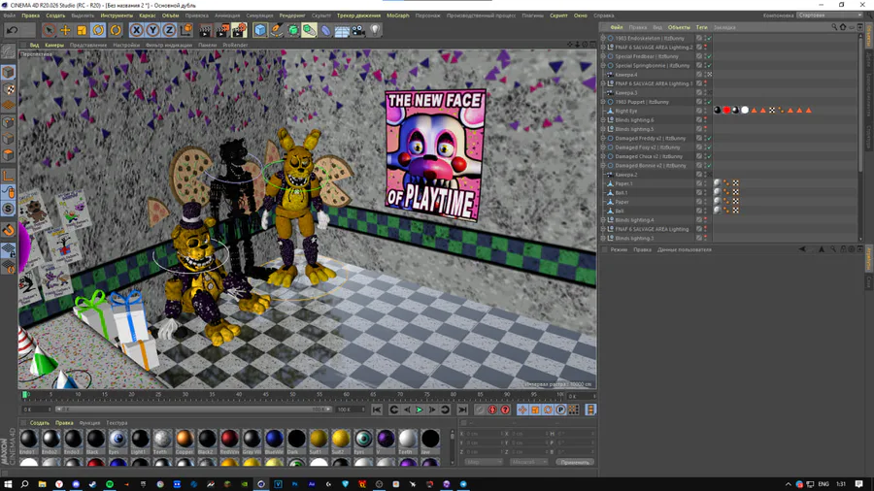Expand Damaged Freddy v2 | ItzBunny node

click(x=602, y=138)
